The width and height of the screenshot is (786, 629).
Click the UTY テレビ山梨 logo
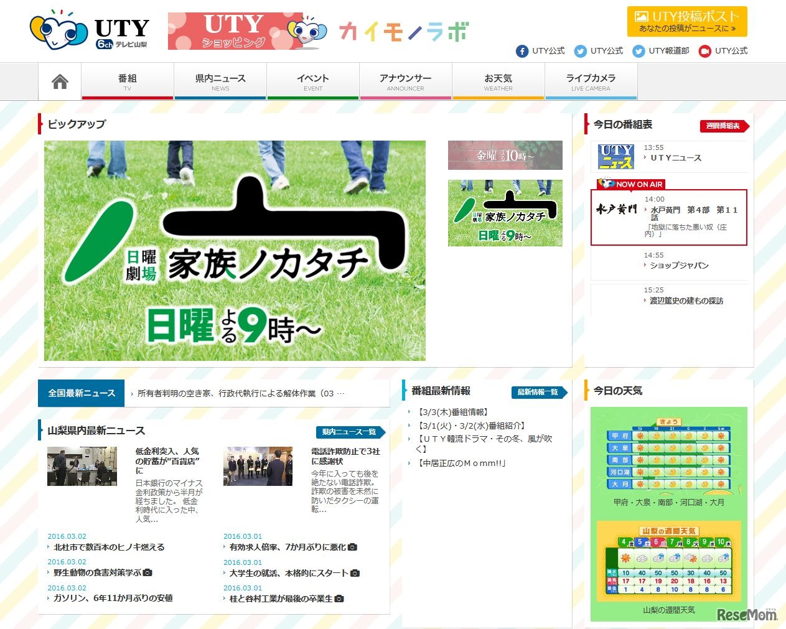click(90, 31)
